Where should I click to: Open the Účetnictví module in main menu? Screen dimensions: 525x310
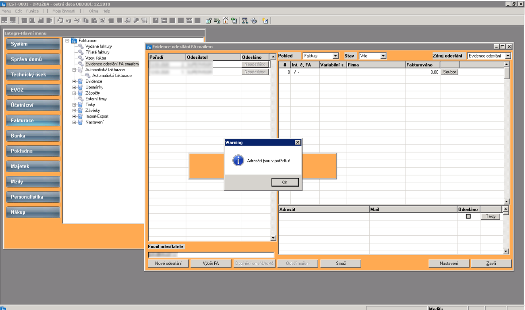pos(33,105)
